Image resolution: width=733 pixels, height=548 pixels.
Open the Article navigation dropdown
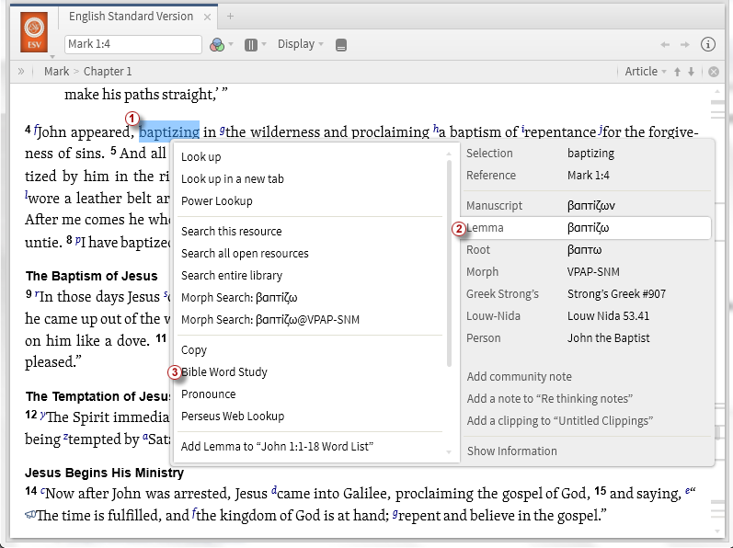646,72
